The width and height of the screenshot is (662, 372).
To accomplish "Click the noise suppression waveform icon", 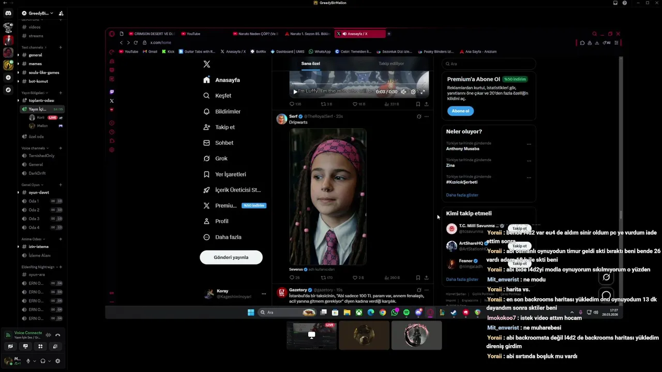I will (x=49, y=335).
